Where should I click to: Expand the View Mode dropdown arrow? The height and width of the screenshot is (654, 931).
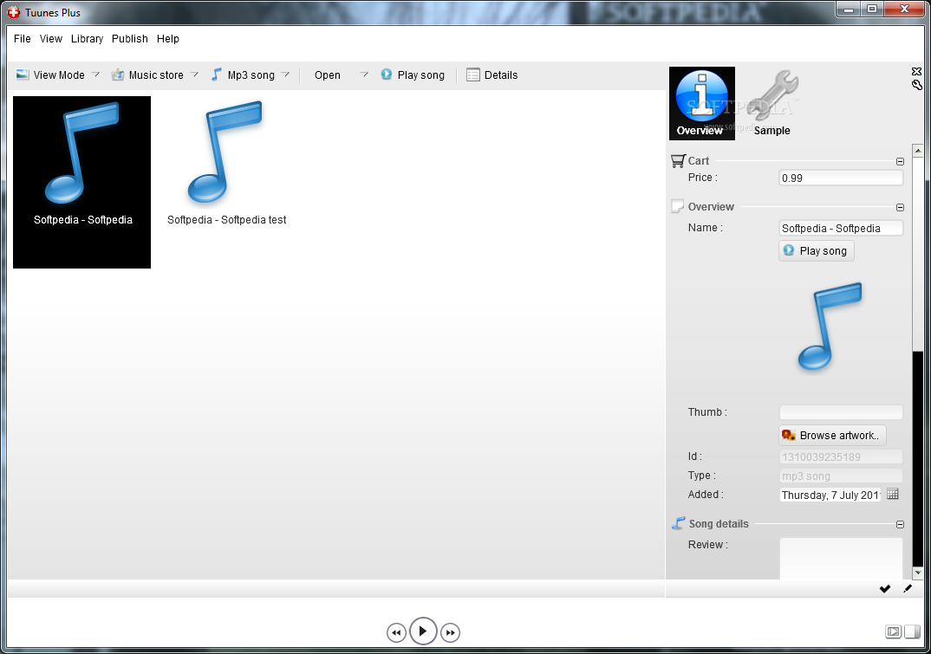pyautogui.click(x=95, y=74)
